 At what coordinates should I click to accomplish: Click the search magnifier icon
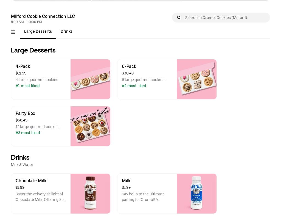(179, 18)
